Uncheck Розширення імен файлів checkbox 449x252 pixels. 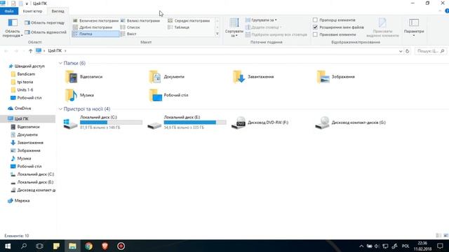click(x=315, y=27)
